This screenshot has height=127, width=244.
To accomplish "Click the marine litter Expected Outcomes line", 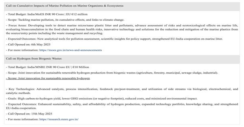I will click(114, 39).
